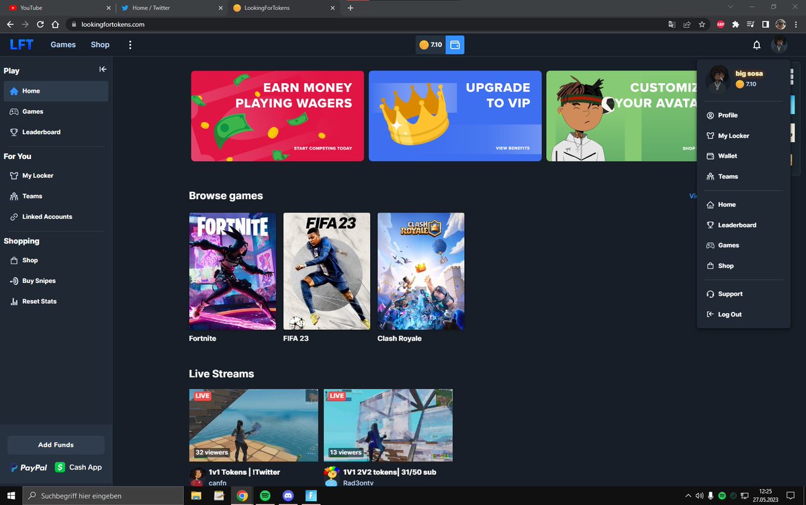
Task: Click the LFT logo in header
Action: (x=21, y=45)
